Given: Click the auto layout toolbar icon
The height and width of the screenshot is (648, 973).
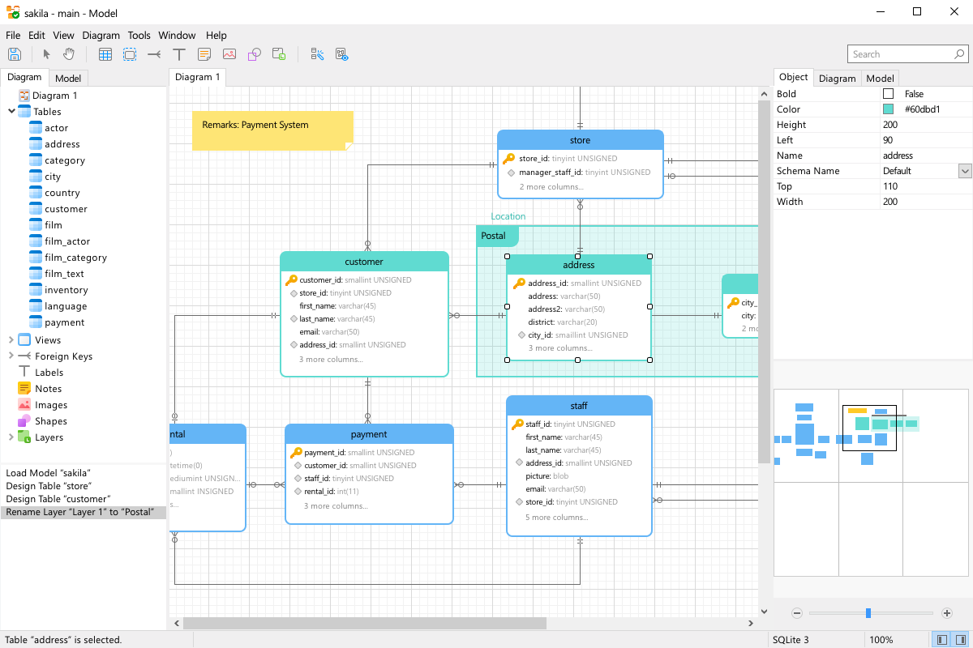Looking at the screenshot, I should coord(317,54).
